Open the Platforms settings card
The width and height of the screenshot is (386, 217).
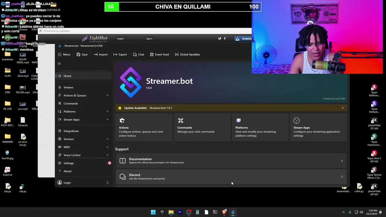[261, 127]
